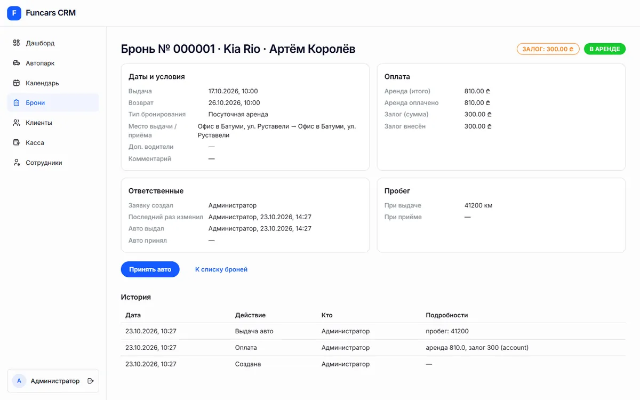Select Брони in the sidebar
This screenshot has height=400, width=640.
pos(53,103)
